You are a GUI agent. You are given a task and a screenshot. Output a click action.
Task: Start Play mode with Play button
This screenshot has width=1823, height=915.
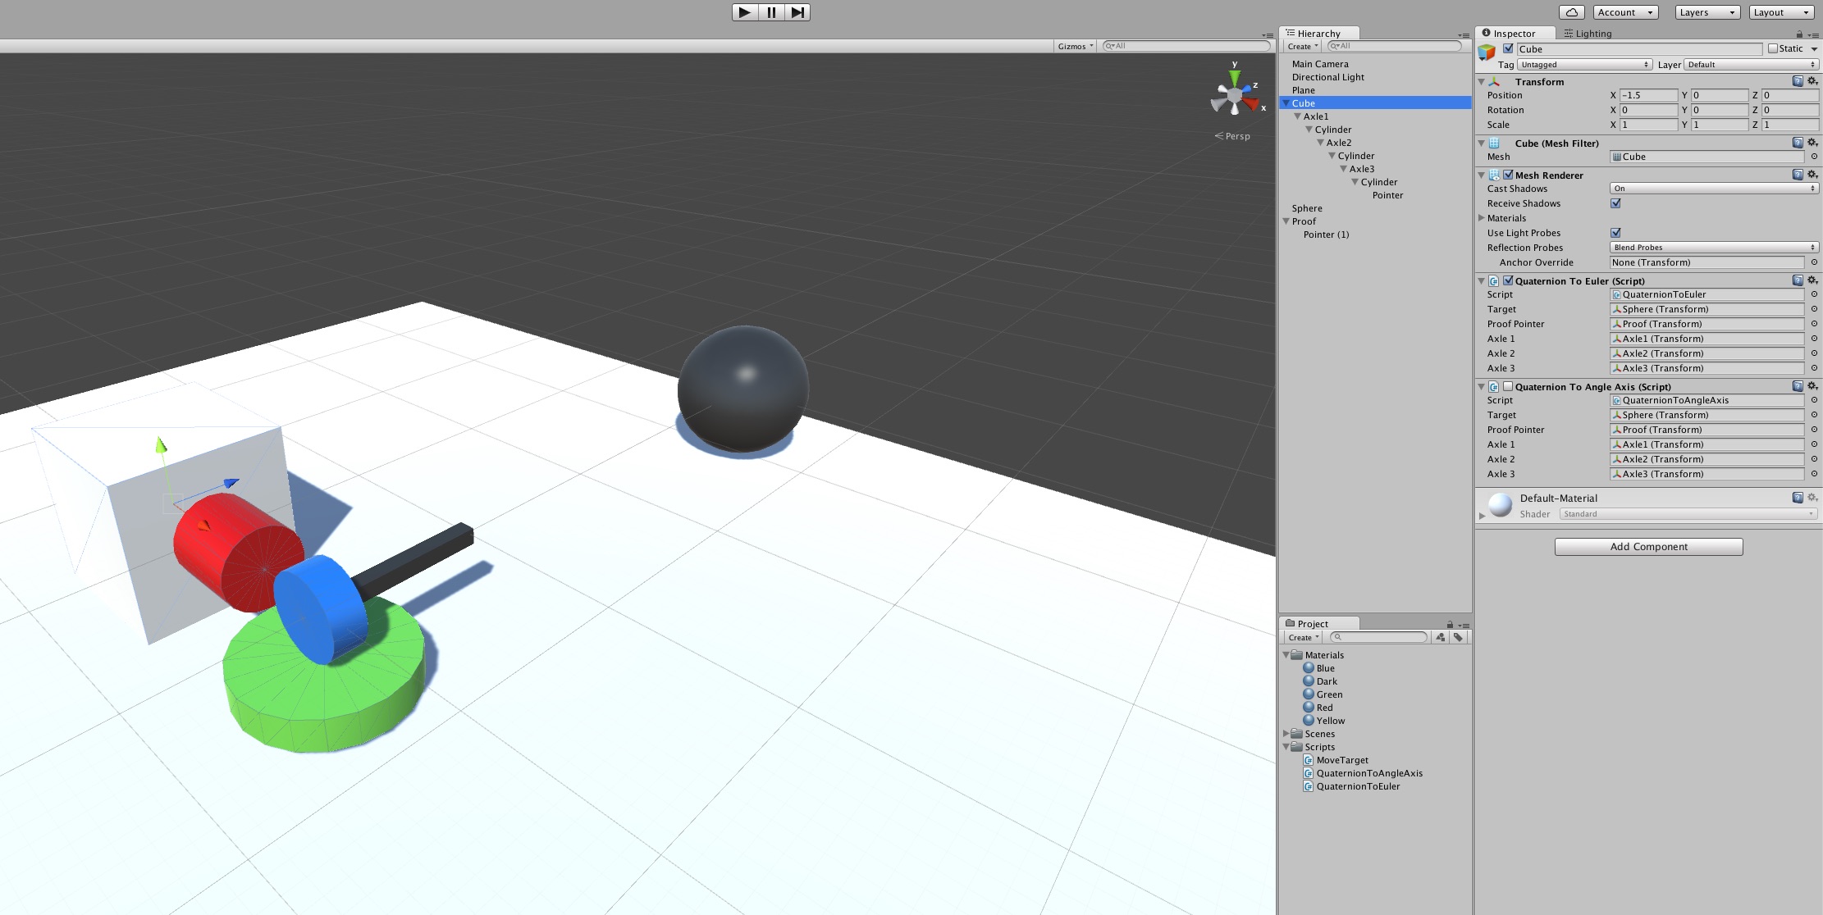point(744,12)
